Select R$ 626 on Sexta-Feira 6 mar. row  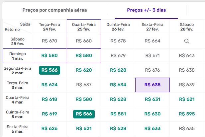pyautogui.click(x=50, y=128)
